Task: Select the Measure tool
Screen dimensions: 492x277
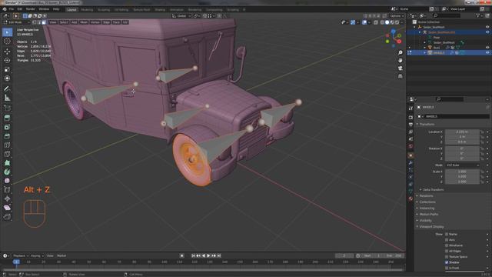Action: pyautogui.click(x=7, y=98)
